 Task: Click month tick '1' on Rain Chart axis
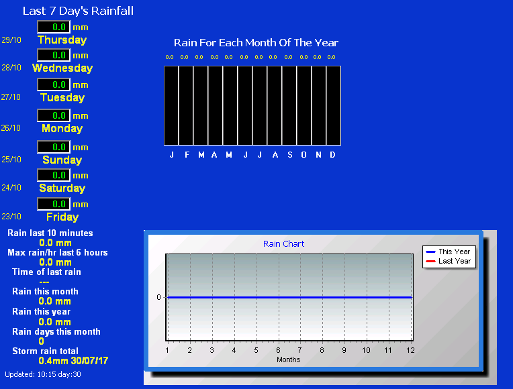pyautogui.click(x=167, y=350)
